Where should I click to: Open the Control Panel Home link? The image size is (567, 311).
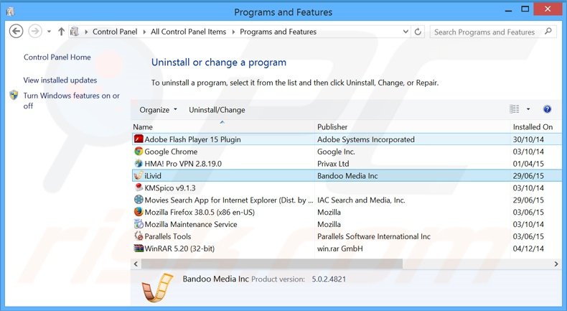pyautogui.click(x=57, y=57)
